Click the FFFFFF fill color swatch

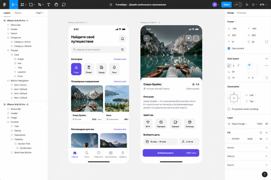click(229, 139)
